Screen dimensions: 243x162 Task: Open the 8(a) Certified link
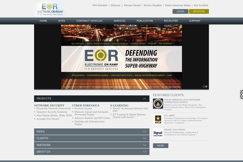[201, 5]
